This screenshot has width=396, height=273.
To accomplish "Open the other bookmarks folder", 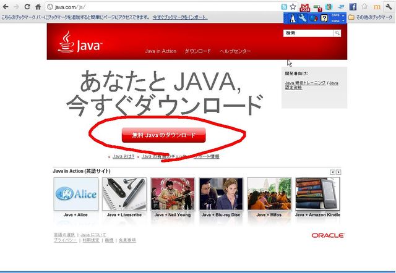I will [371, 17].
